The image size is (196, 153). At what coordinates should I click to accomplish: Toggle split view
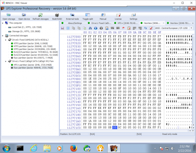(88, 16)
